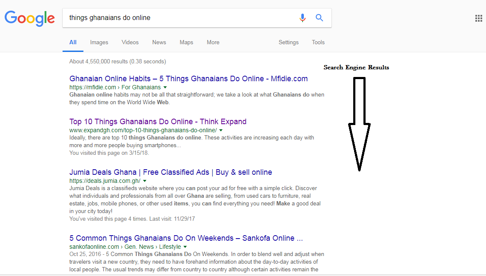Click the blue search magnifier button
The width and height of the screenshot is (486, 276).
pos(319,18)
